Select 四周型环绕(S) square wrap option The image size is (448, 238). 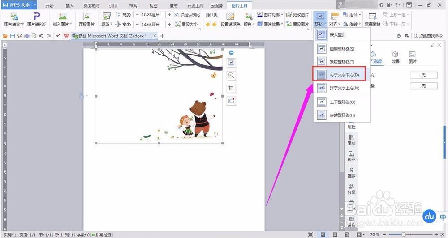(342, 49)
